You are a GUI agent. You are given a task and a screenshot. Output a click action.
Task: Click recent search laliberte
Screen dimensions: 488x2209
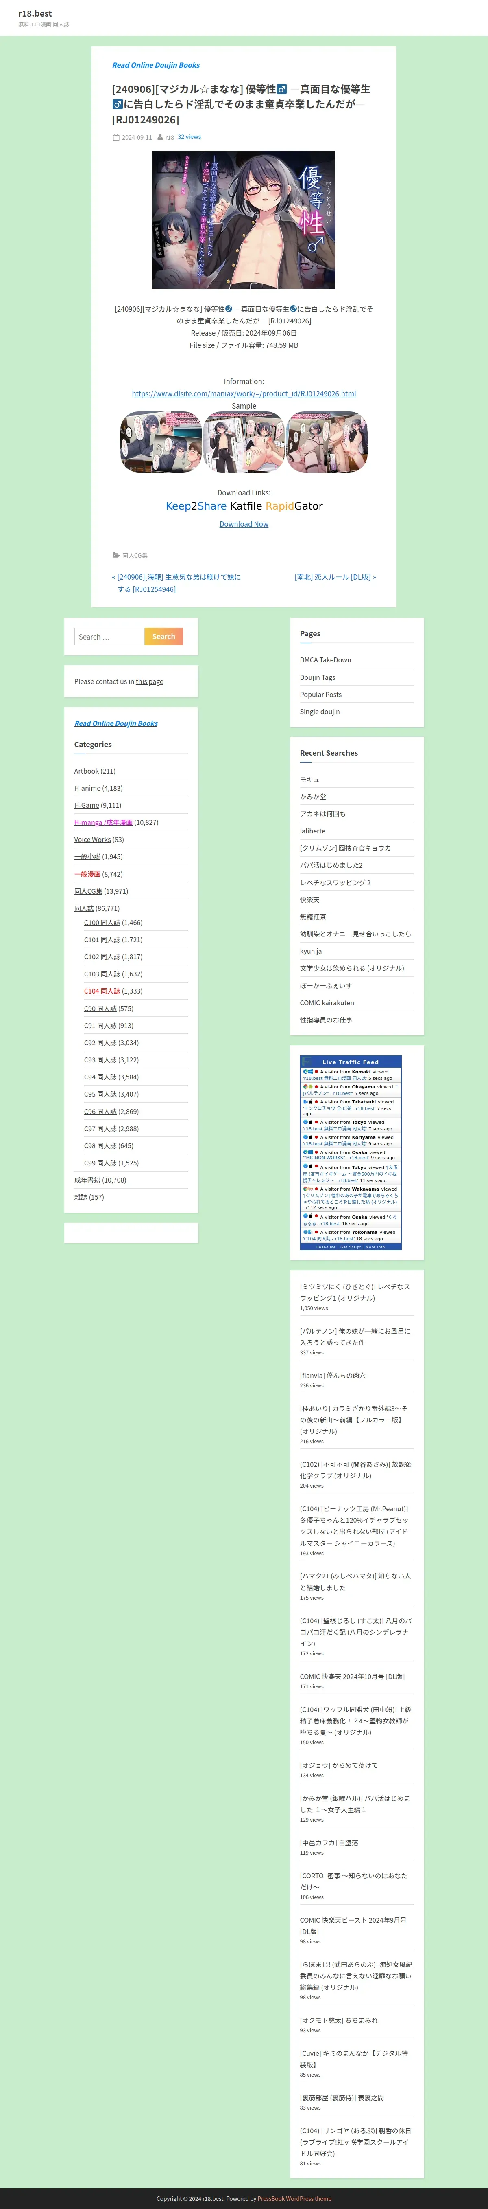click(312, 831)
